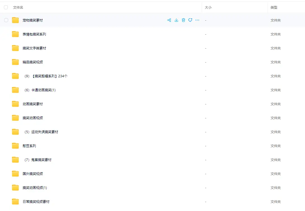Screen dimensions: 305x211
Task: Click the folder icon of 表情包搞笑系列
Action: click(15, 34)
